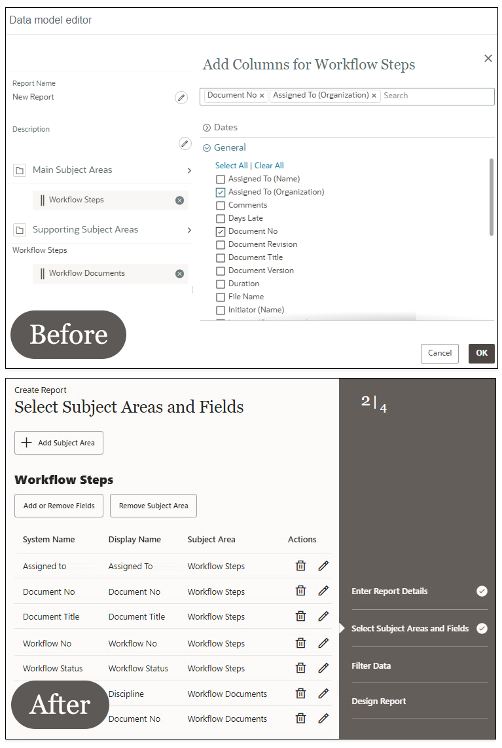Remove Workflow Steps from Main Subject Areas
This screenshot has height=748, width=502.
tap(179, 200)
